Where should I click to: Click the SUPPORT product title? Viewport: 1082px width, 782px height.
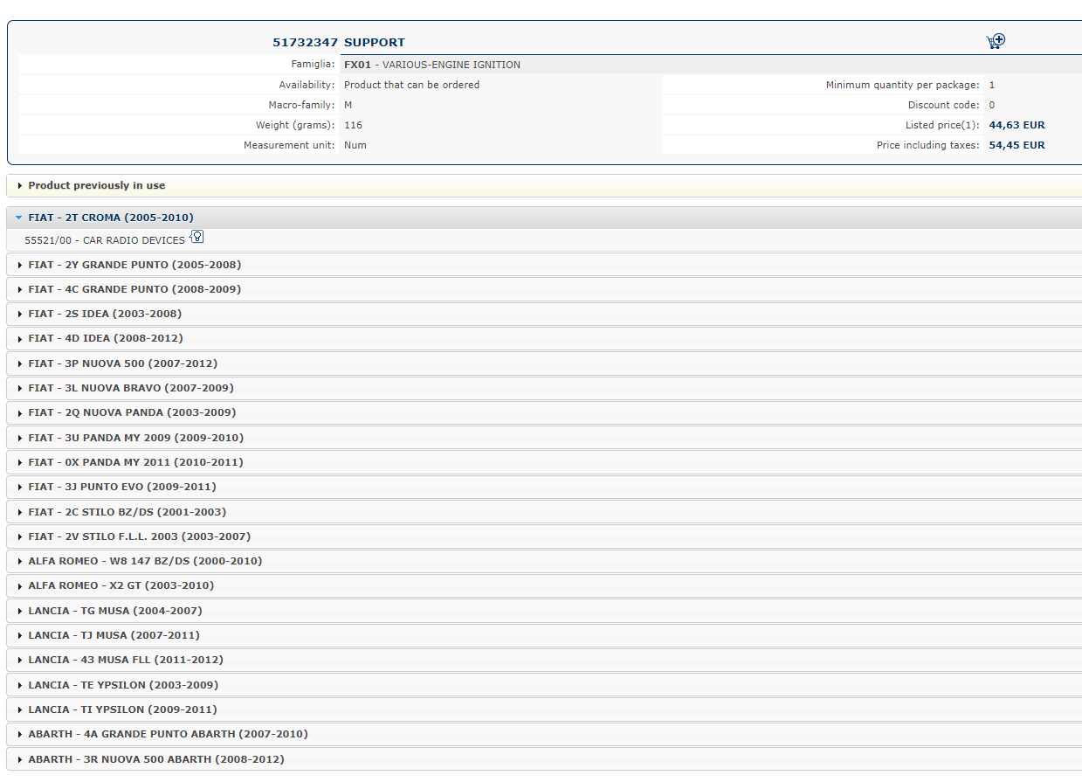click(375, 42)
